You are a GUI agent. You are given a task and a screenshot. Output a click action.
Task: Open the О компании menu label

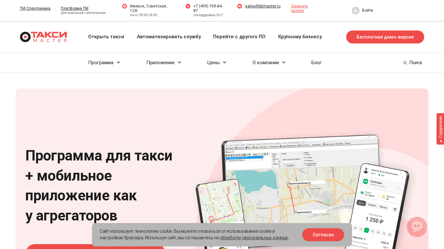[266, 63]
